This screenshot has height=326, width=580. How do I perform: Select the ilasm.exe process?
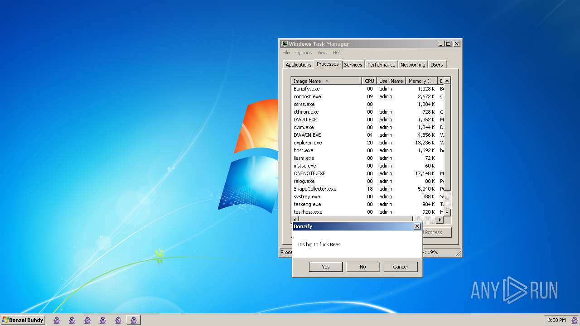(367, 158)
